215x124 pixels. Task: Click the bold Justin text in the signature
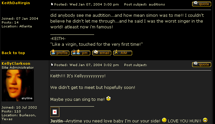pos(56,121)
